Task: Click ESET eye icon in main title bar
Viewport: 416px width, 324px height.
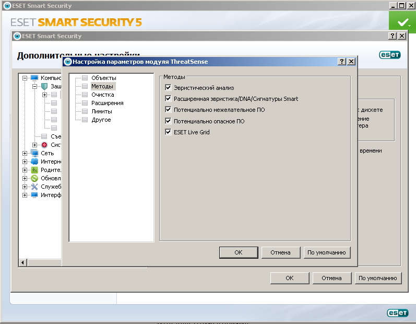Action: (x=7, y=6)
